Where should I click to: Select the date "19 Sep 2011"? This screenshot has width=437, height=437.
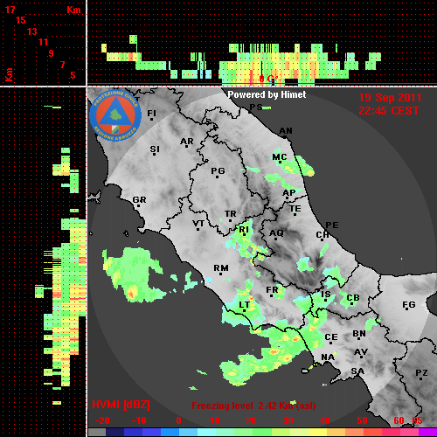tap(390, 98)
